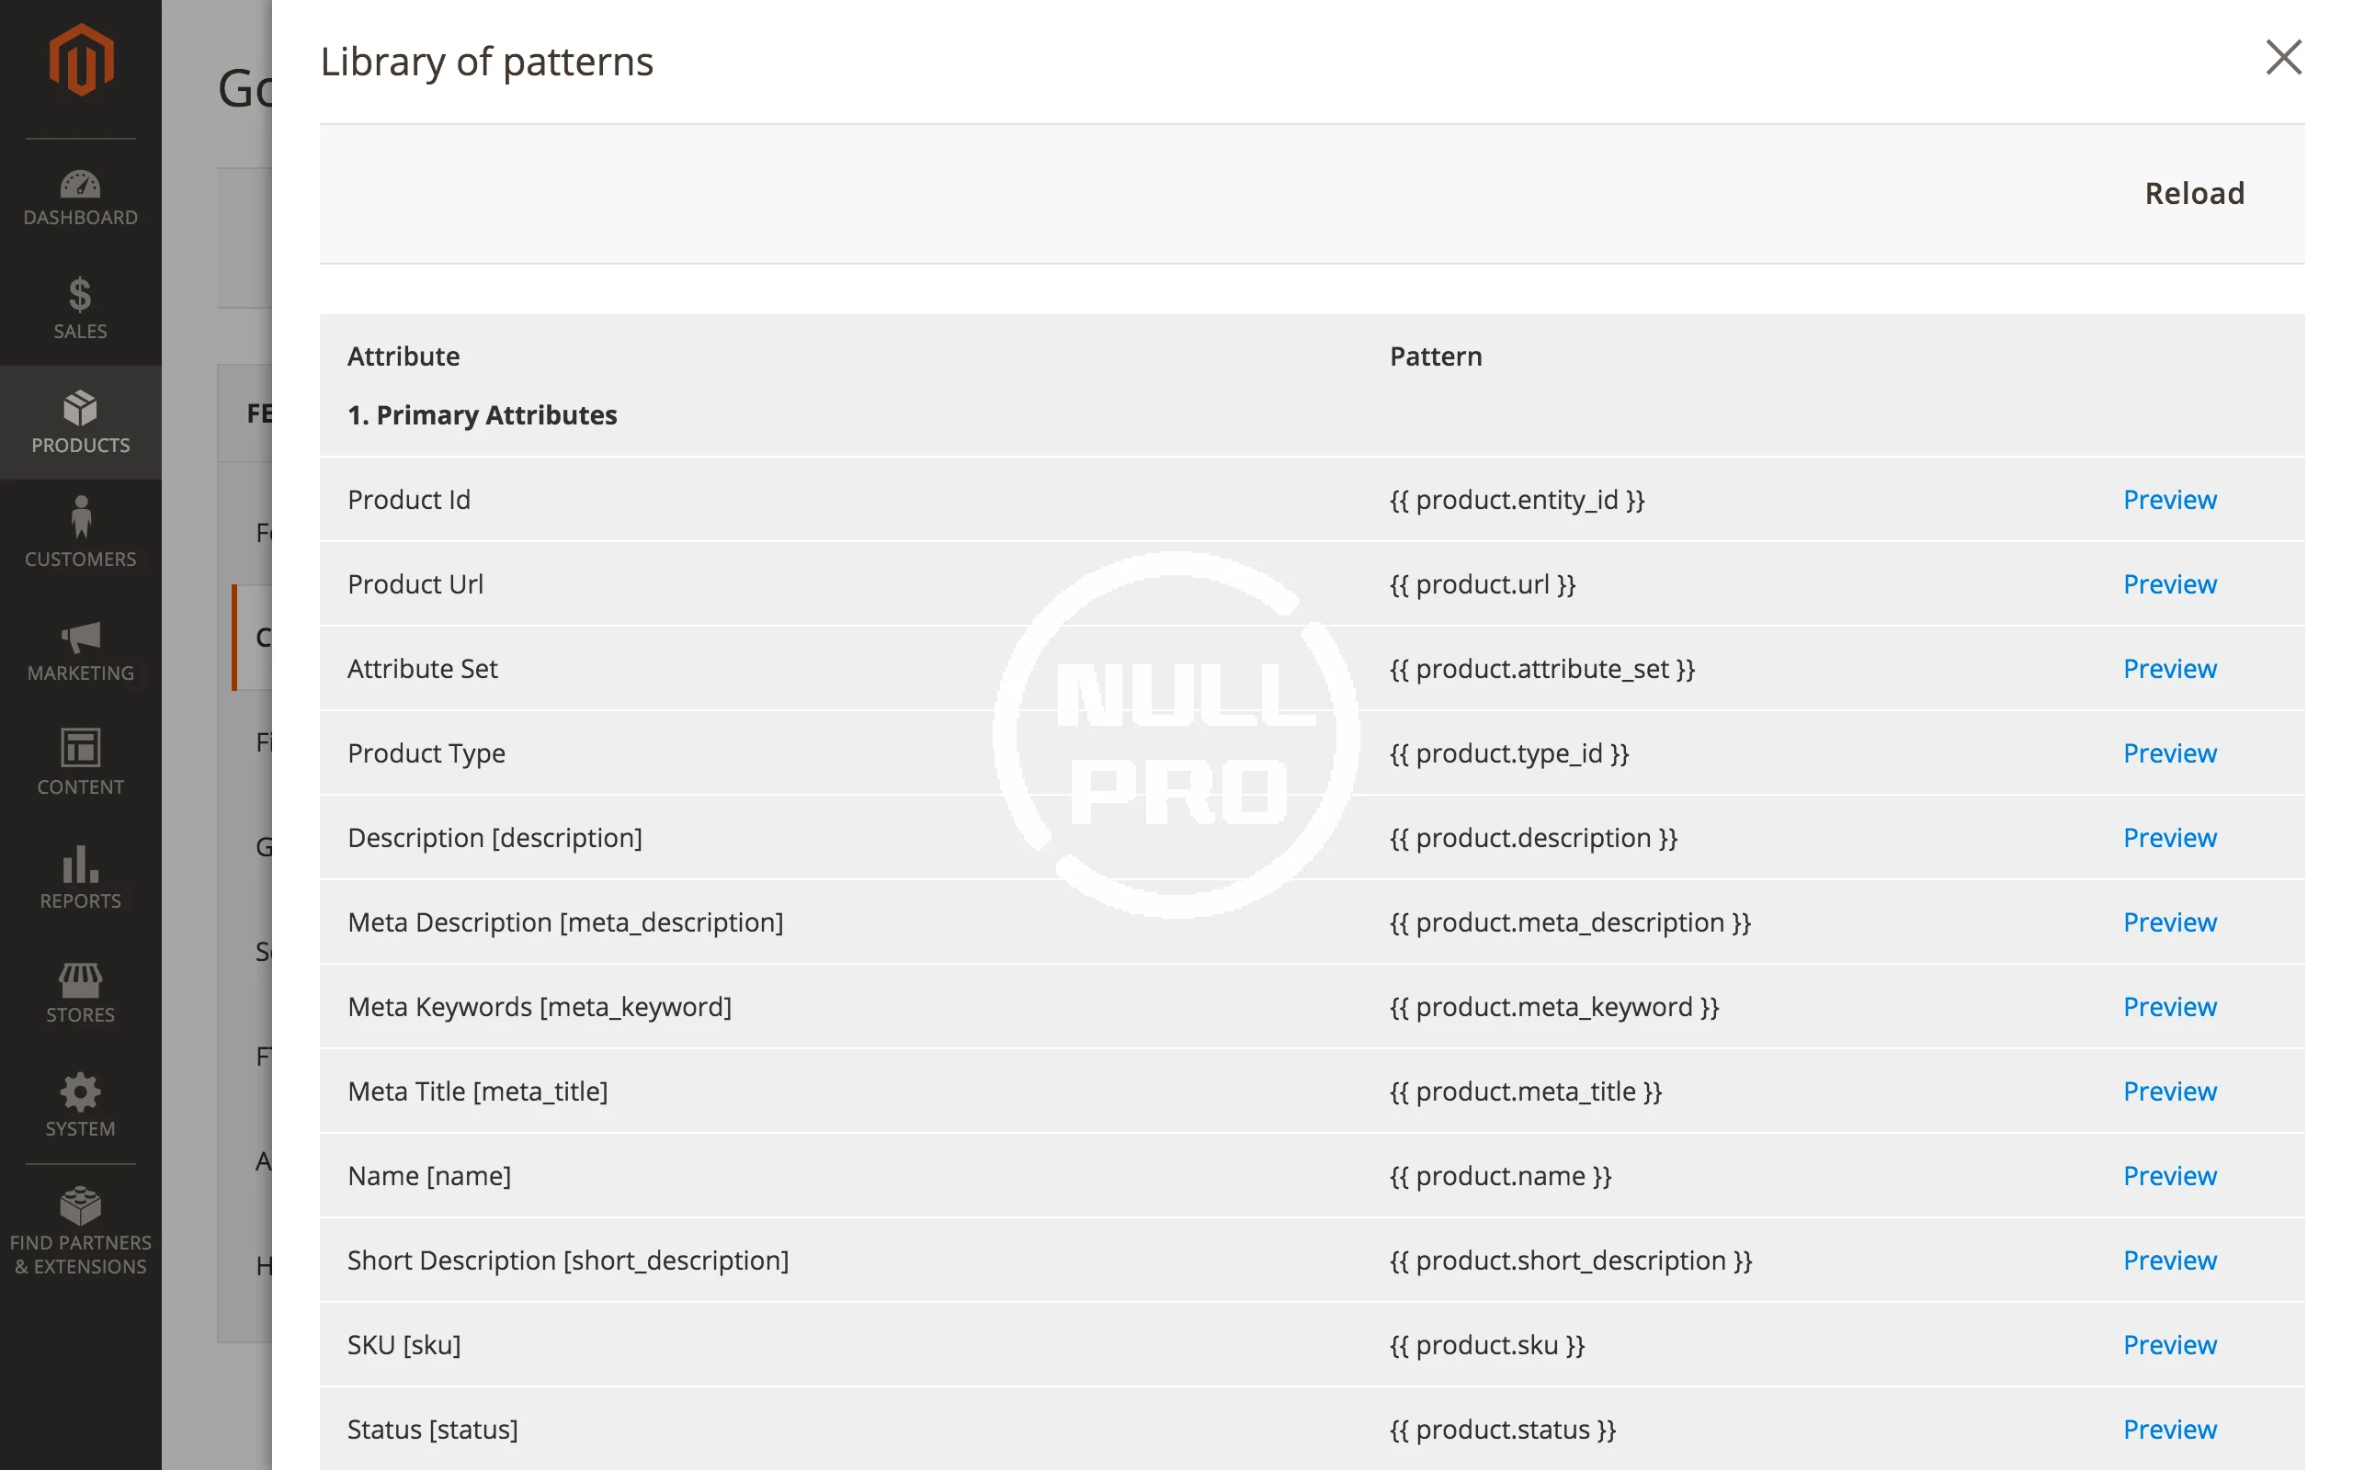Preview the Product Id pattern
The width and height of the screenshot is (2353, 1470).
click(x=2169, y=500)
